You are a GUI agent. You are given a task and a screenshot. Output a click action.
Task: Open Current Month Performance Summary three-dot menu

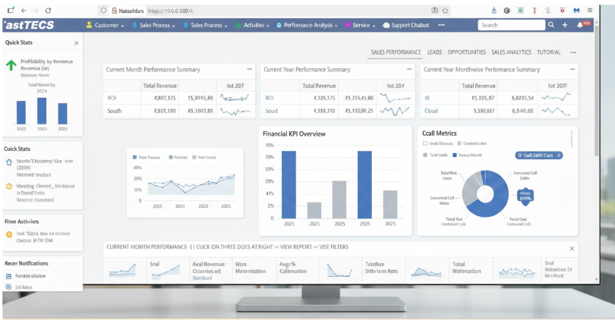coord(250,69)
